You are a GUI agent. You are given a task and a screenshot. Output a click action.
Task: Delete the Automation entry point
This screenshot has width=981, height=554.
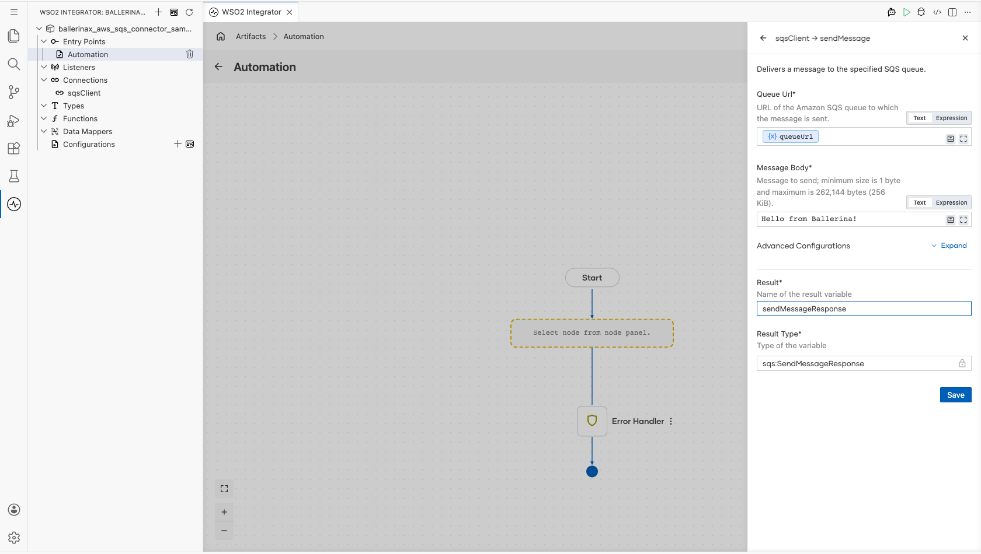[190, 54]
